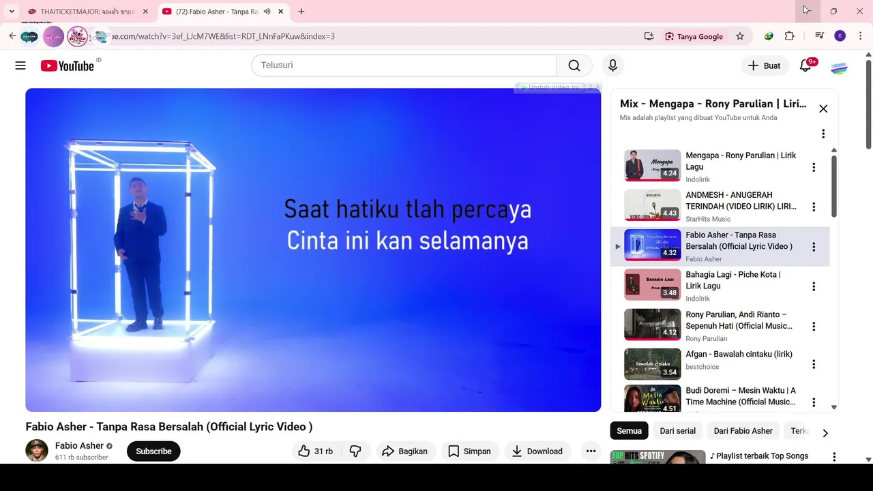Open the Fabio Asher channel name link
Screen dimensions: 873x491
coord(79,446)
